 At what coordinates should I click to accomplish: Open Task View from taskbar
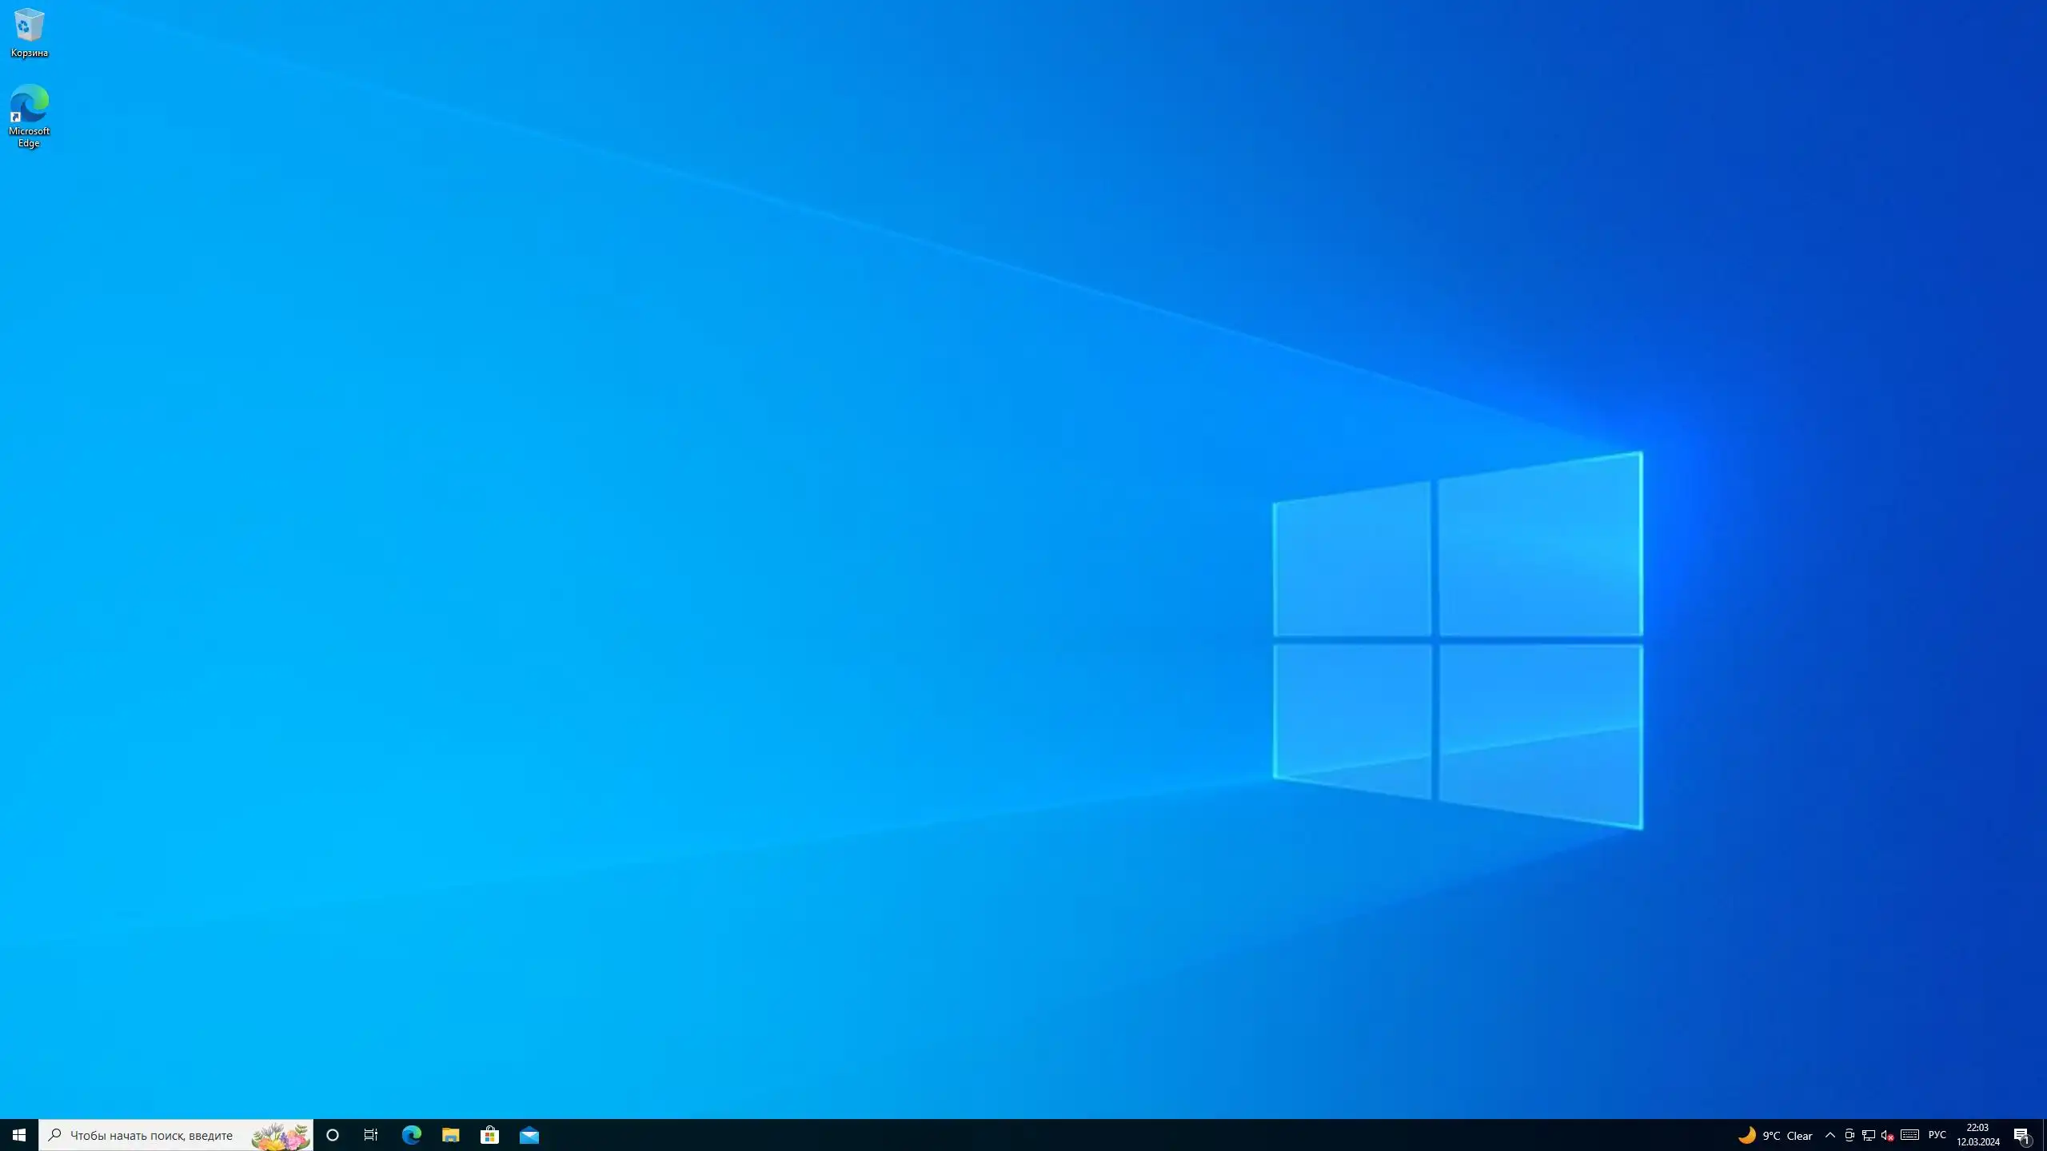pyautogui.click(x=371, y=1135)
